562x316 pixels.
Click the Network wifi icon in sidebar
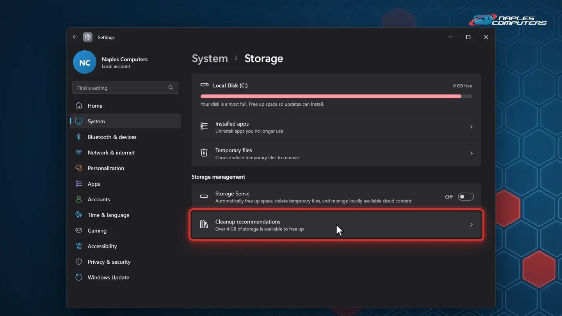pyautogui.click(x=79, y=153)
